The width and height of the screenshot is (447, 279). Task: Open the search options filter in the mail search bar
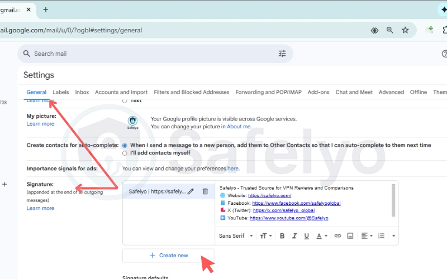point(282,54)
